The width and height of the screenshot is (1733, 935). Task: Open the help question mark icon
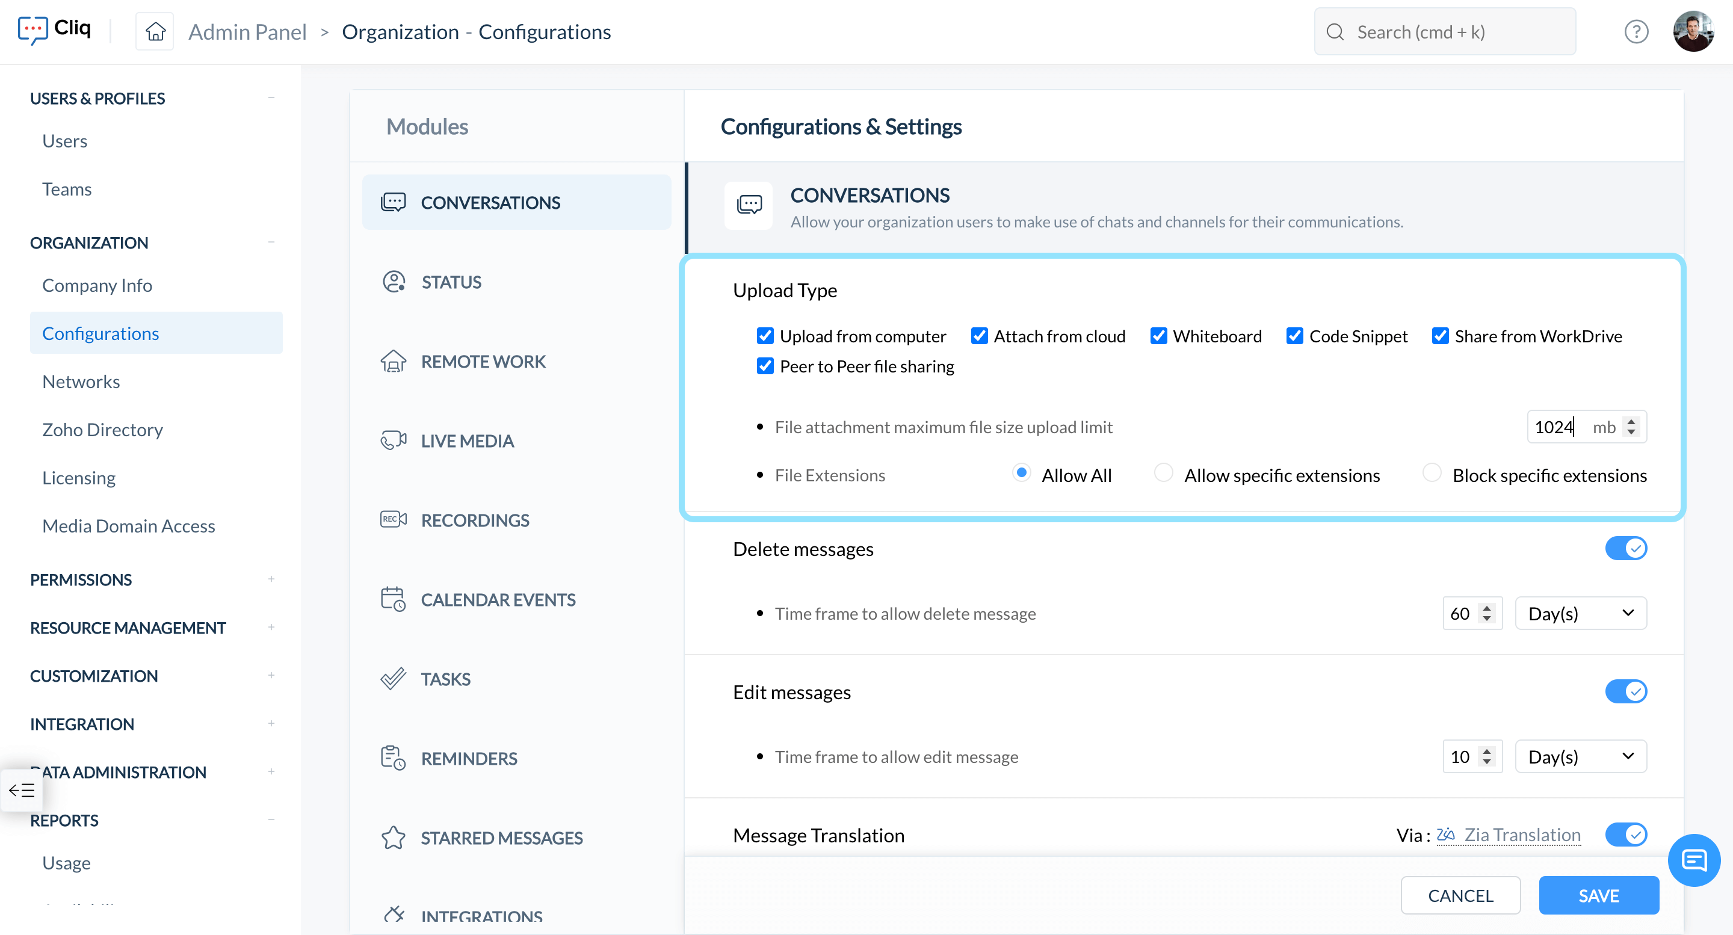(1636, 32)
